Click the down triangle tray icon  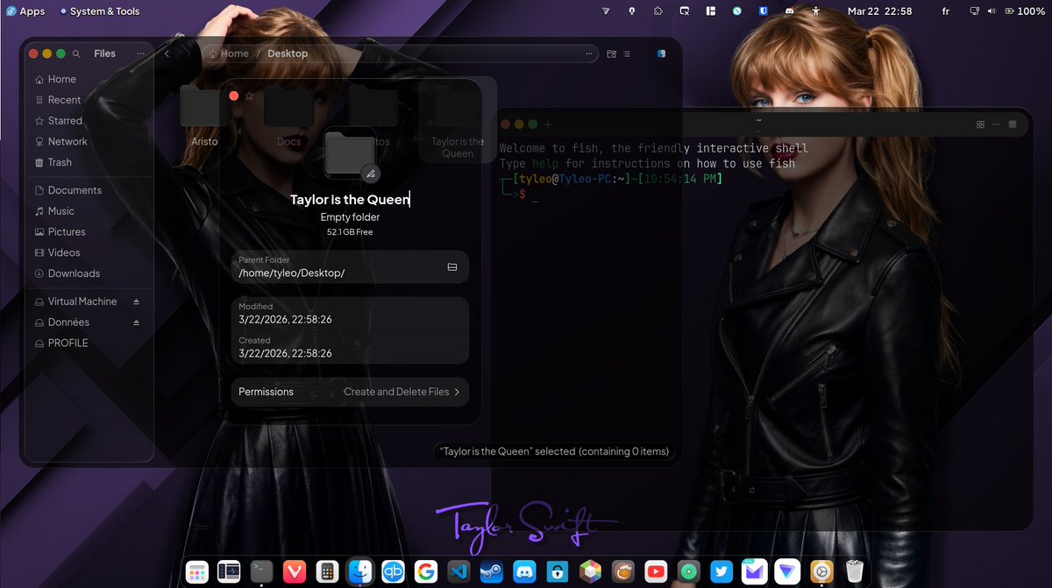pos(606,11)
